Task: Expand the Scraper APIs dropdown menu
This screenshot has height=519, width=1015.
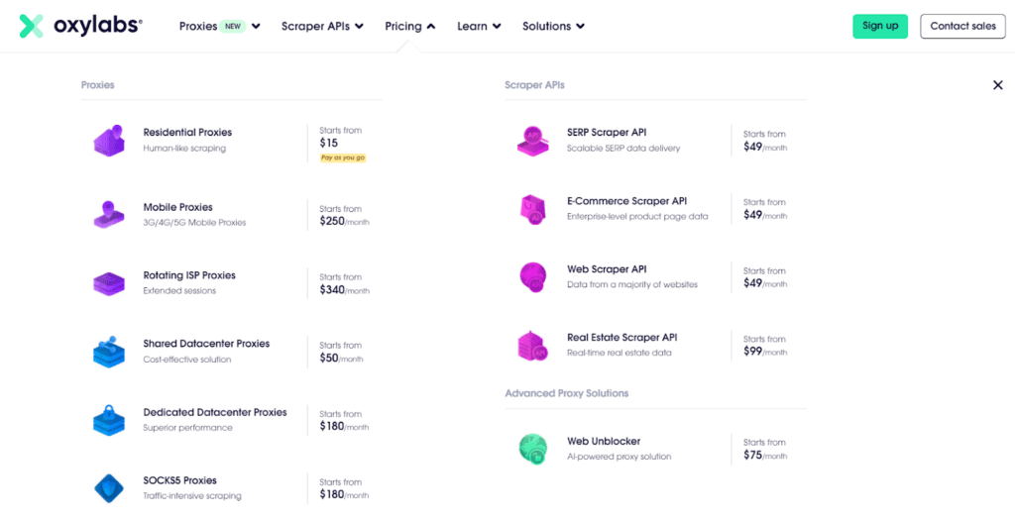Action: tap(322, 27)
